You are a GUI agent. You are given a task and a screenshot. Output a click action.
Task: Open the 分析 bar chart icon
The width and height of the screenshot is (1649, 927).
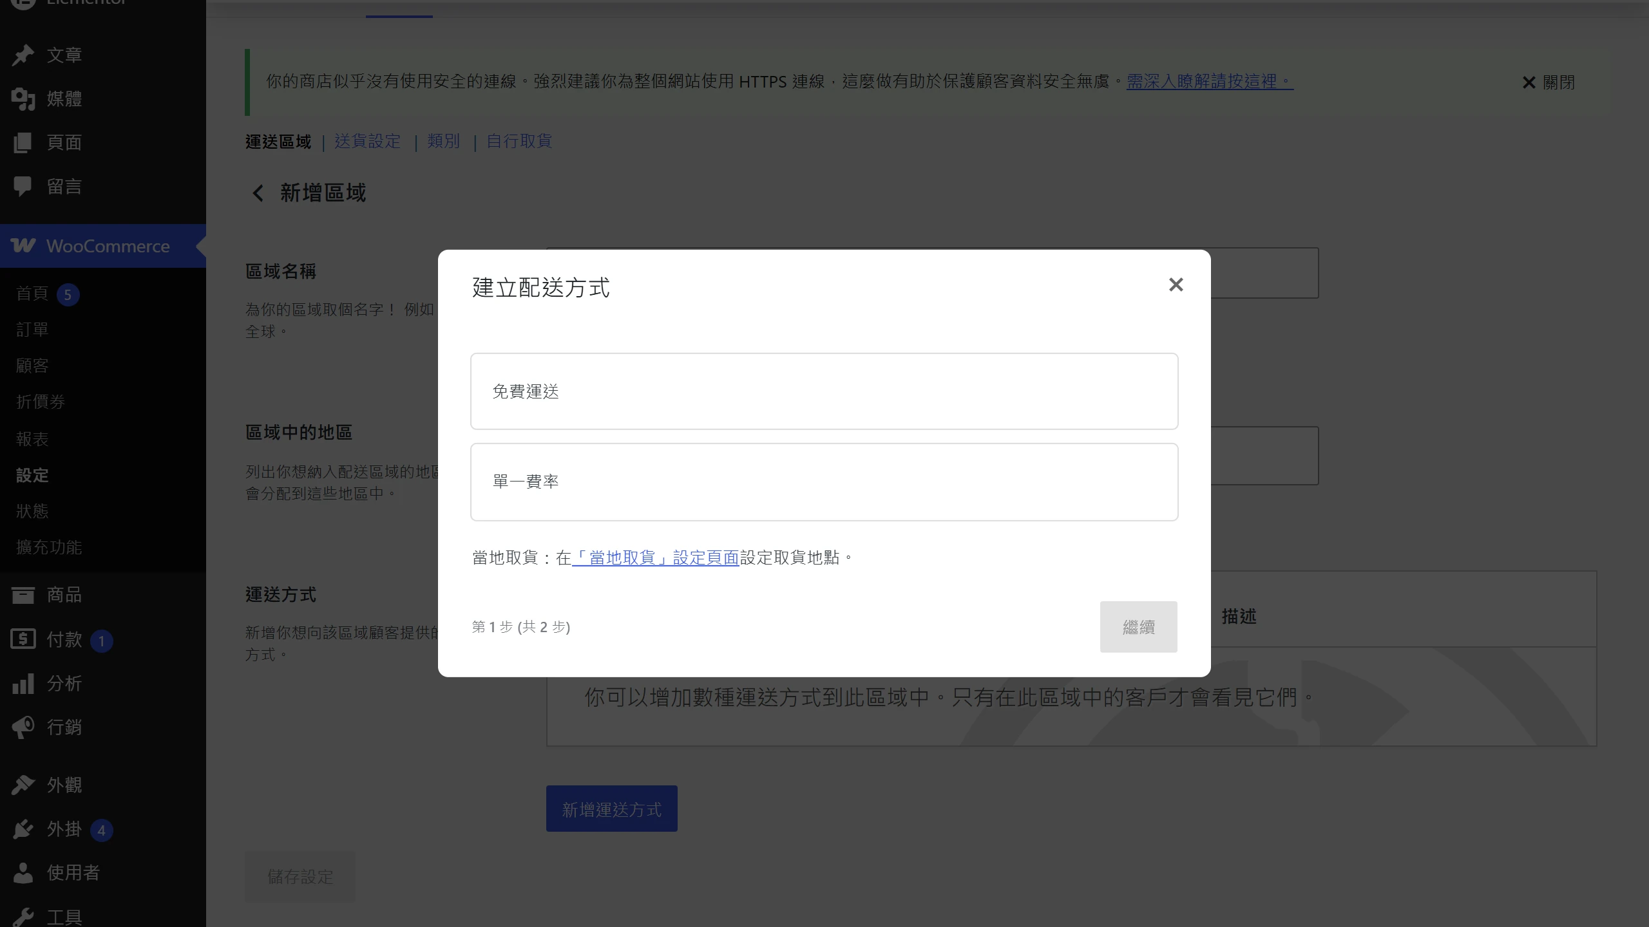(23, 684)
